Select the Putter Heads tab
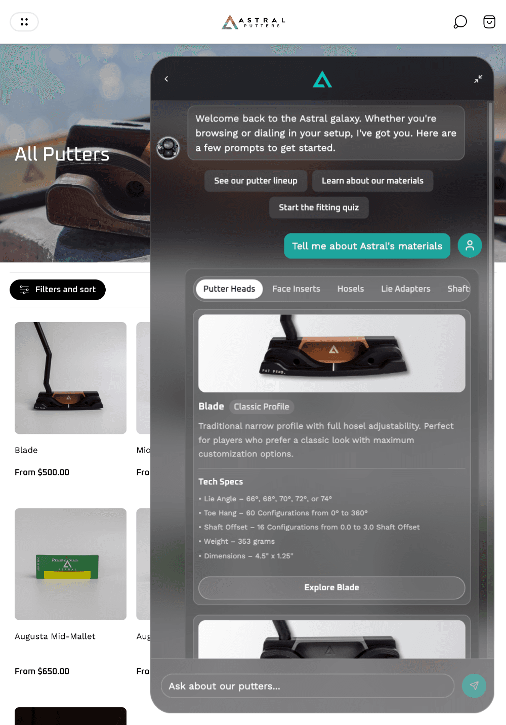 click(x=229, y=289)
